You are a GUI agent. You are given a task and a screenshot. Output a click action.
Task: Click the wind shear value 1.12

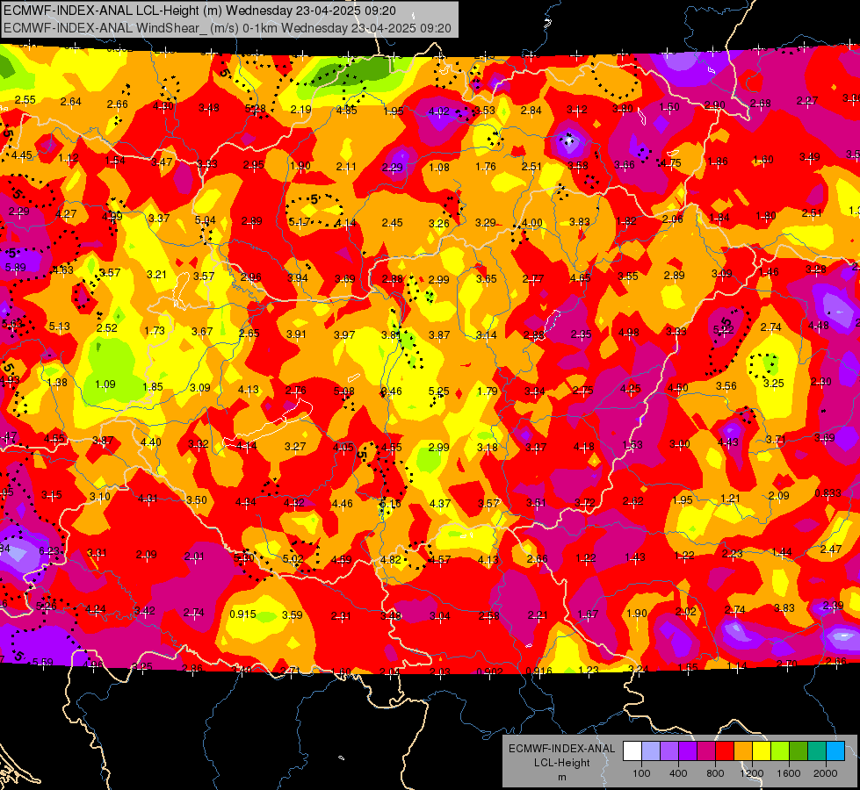coord(68,158)
